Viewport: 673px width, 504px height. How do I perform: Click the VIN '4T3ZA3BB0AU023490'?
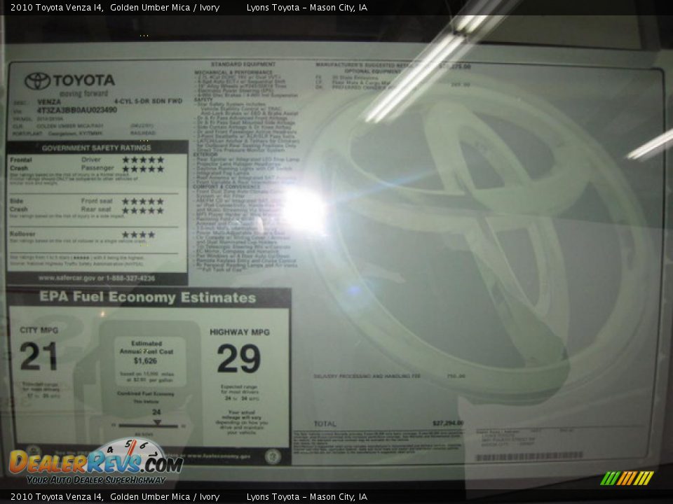[77, 110]
